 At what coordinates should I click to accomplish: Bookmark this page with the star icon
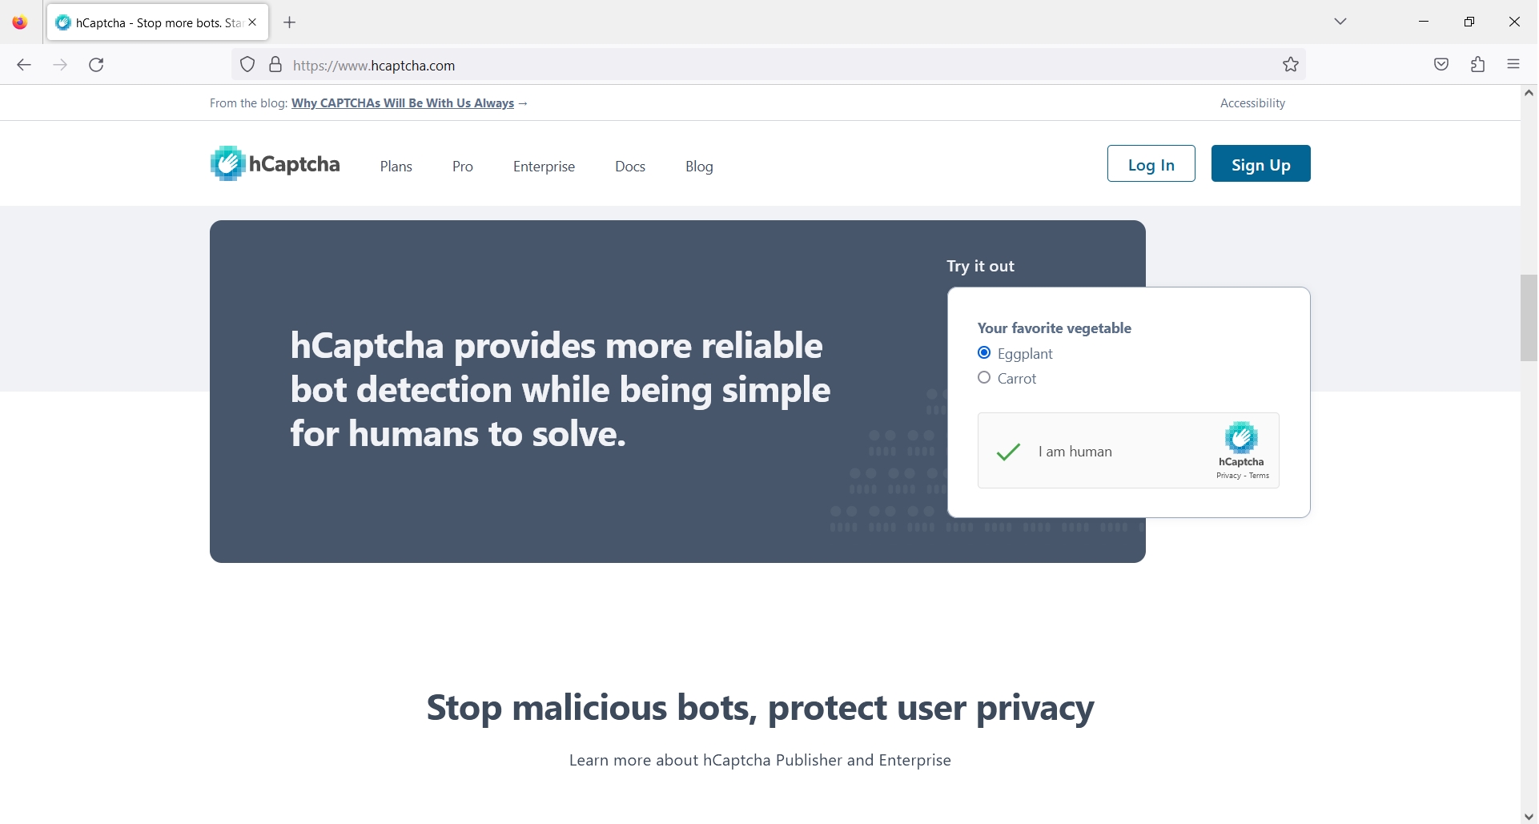click(x=1291, y=65)
